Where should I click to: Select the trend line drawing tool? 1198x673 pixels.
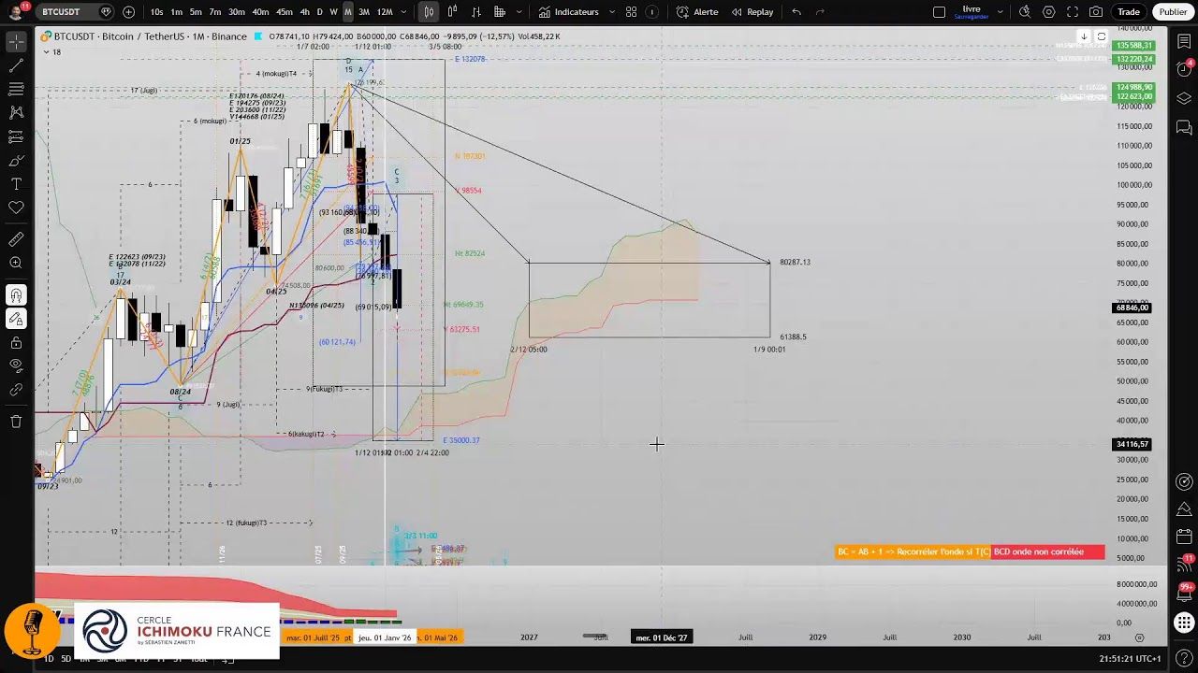pos(16,66)
